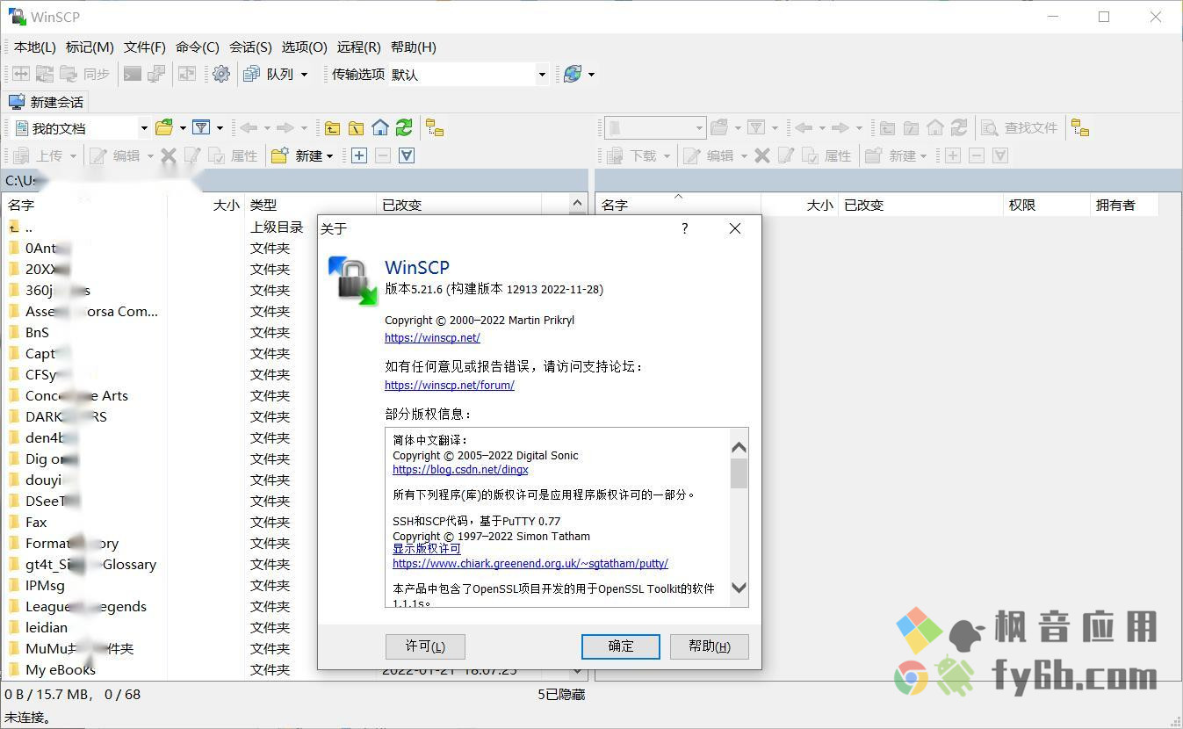
Task: Open the transfer settings 默认 combo box
Action: point(468,75)
